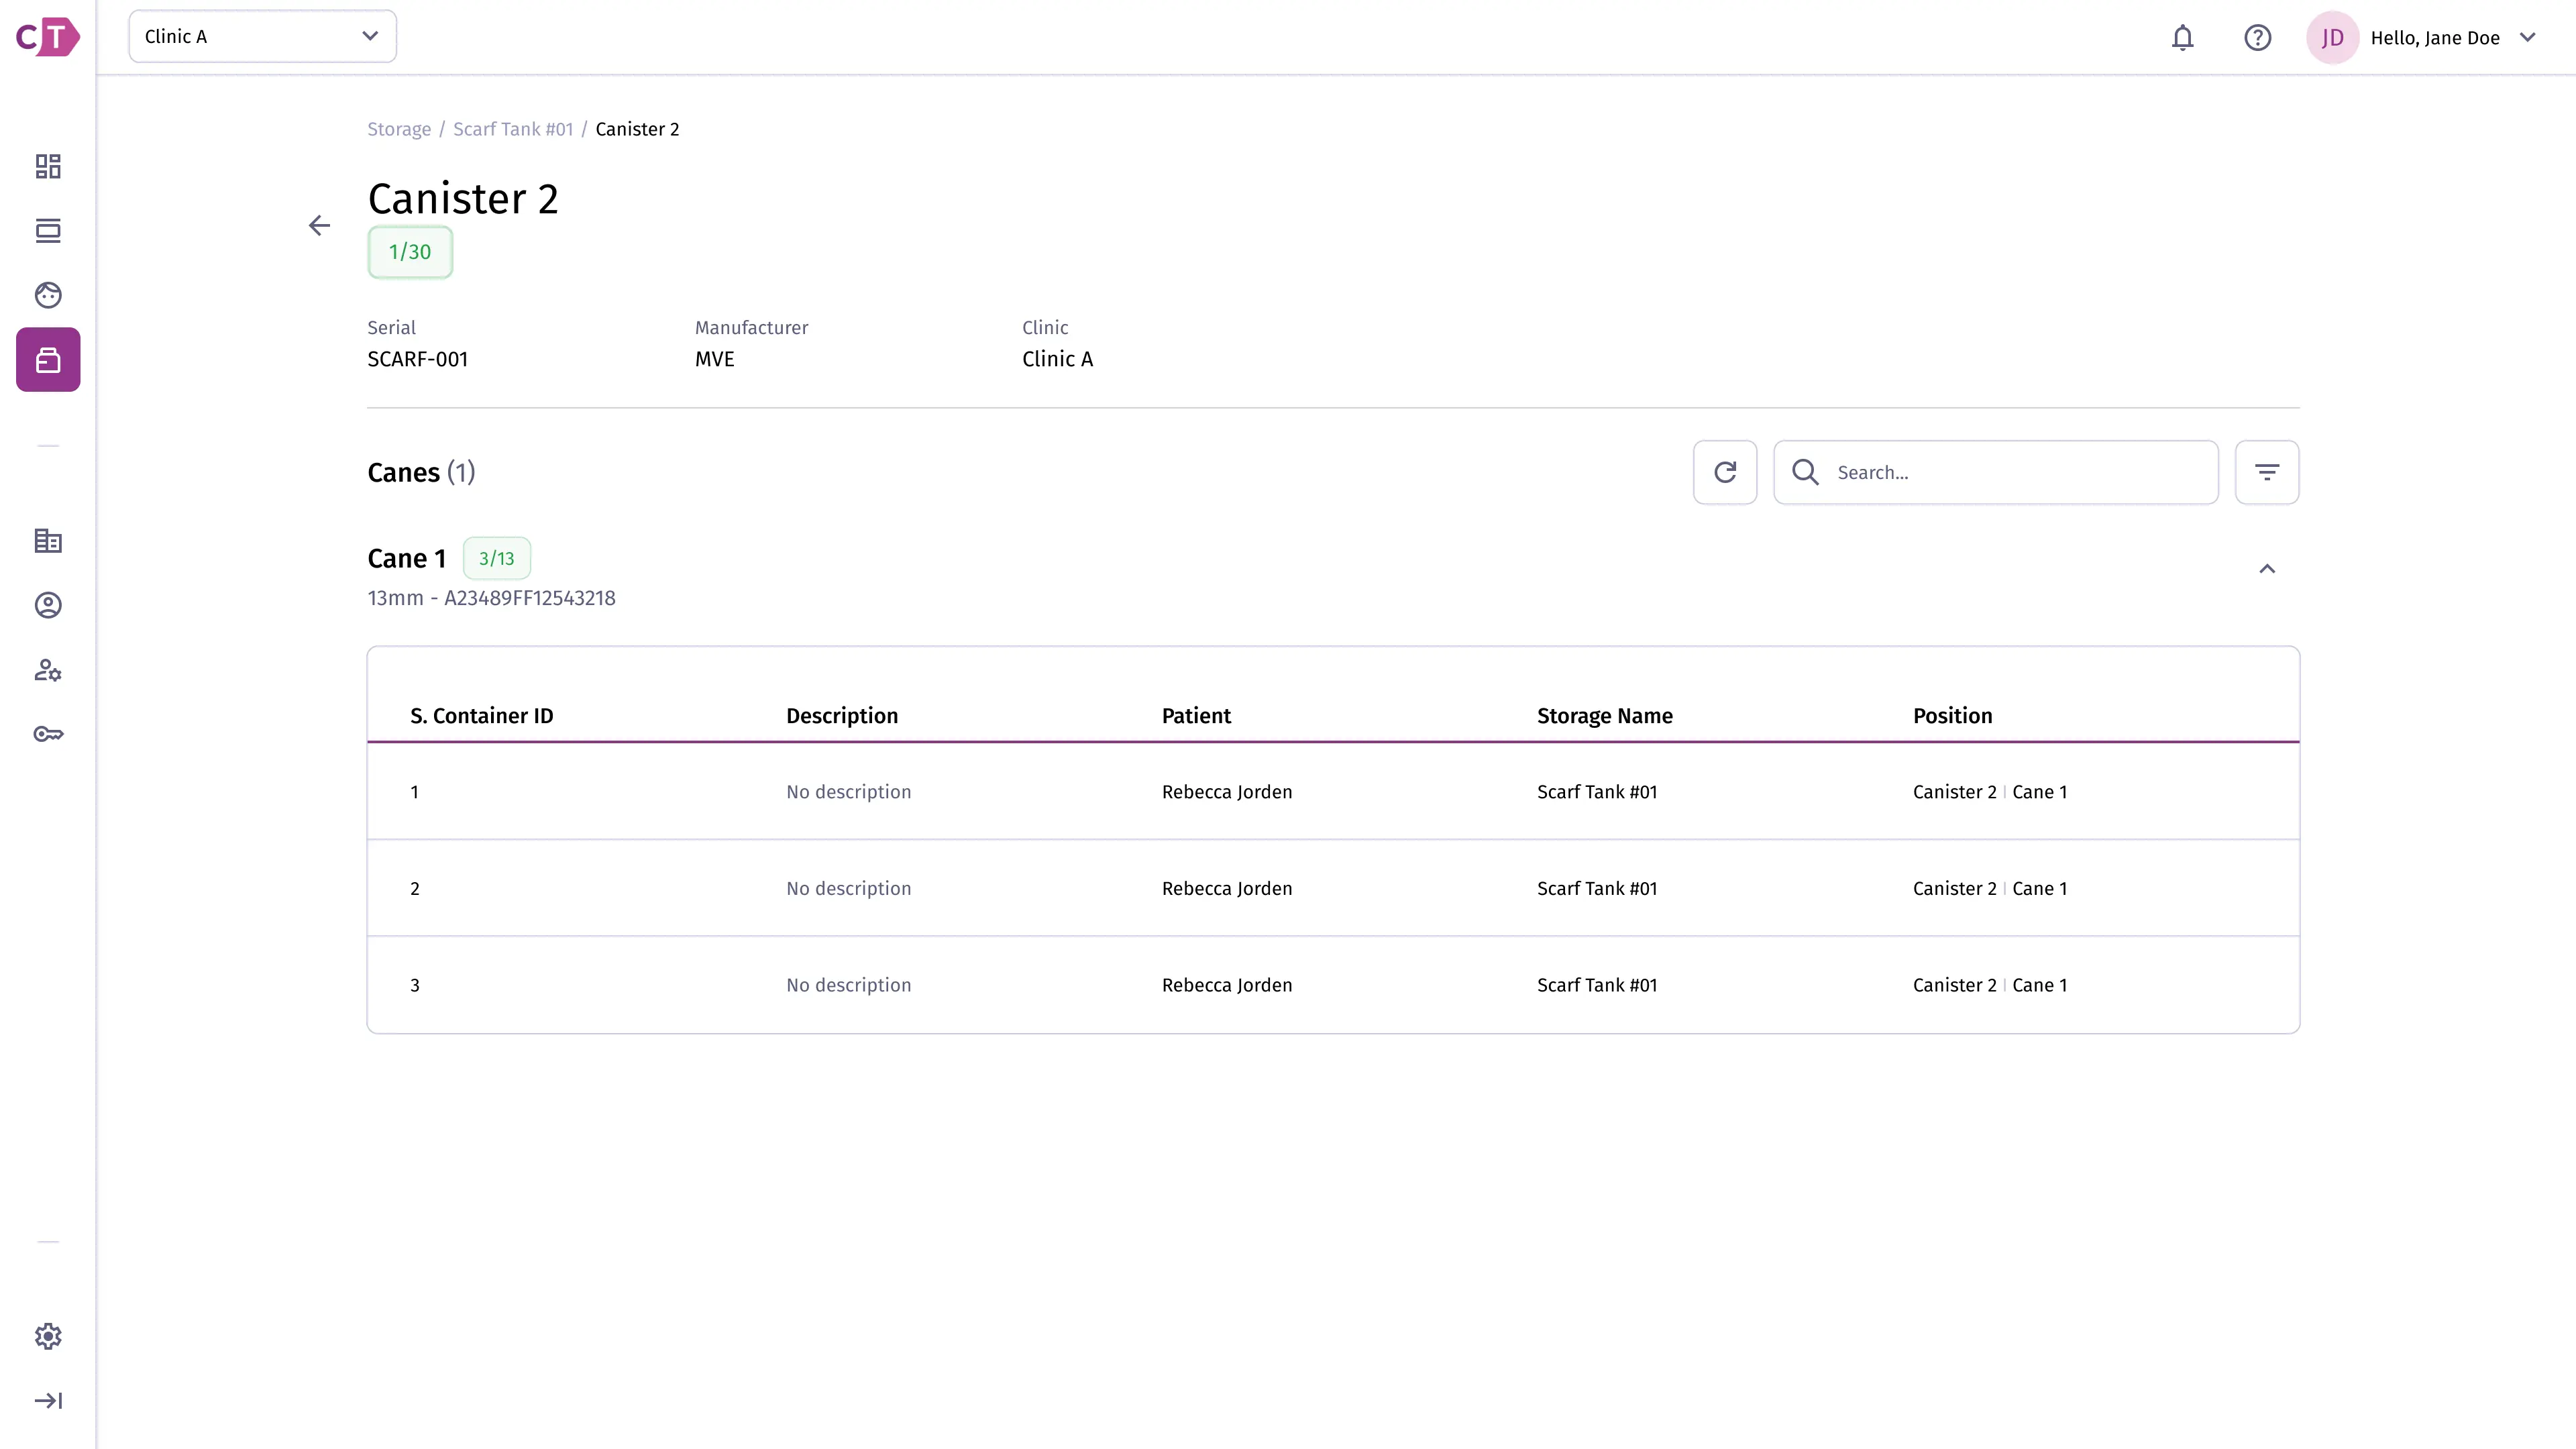Select the storage icon in sidebar
Screen dimensions: 2576x1449
point(48,360)
